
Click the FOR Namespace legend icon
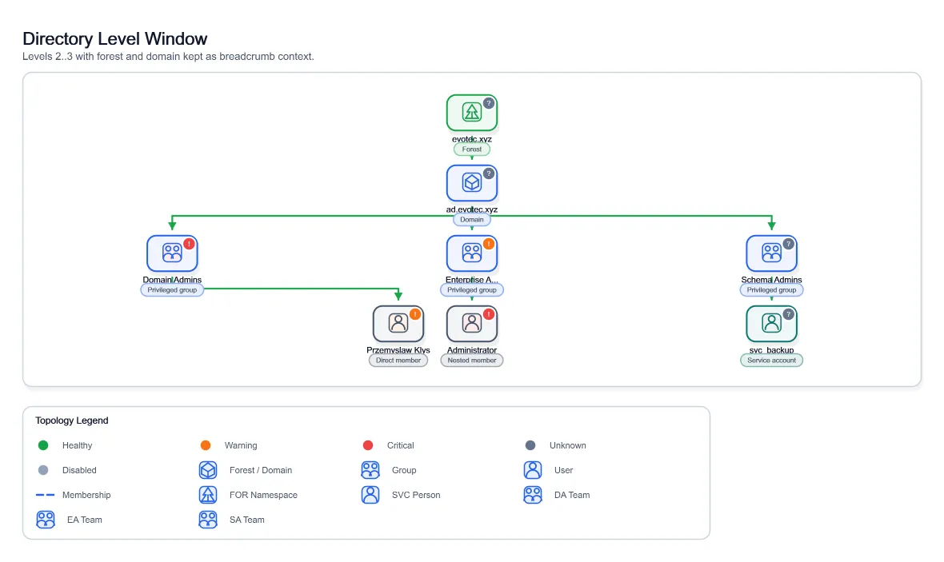(208, 495)
